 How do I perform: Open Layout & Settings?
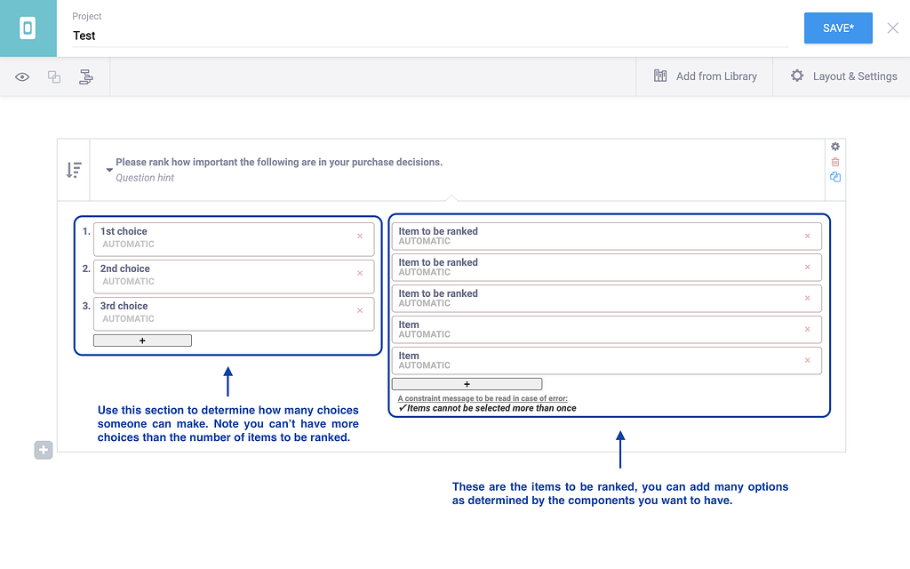[843, 76]
